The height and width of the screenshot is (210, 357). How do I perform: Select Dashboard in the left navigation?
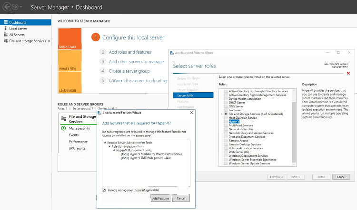[x=26, y=22]
